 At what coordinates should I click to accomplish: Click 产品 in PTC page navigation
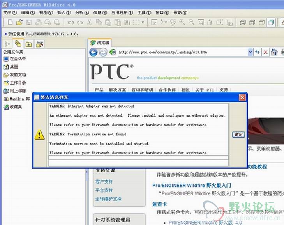(99, 90)
